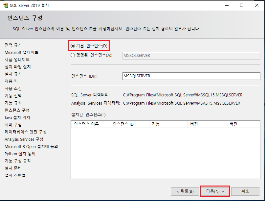
Task: Select the 서버 구성 step
Action: point(13,125)
